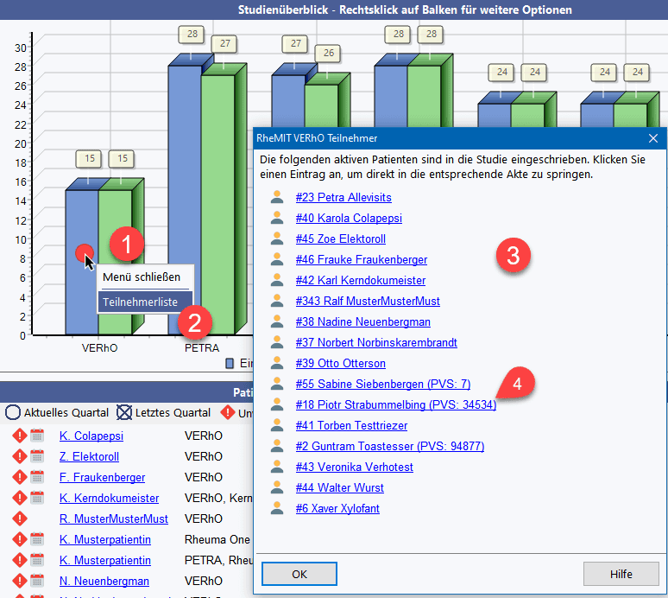Open K. Kerndokumeister in the patient list
The image size is (668, 598).
[x=109, y=499]
